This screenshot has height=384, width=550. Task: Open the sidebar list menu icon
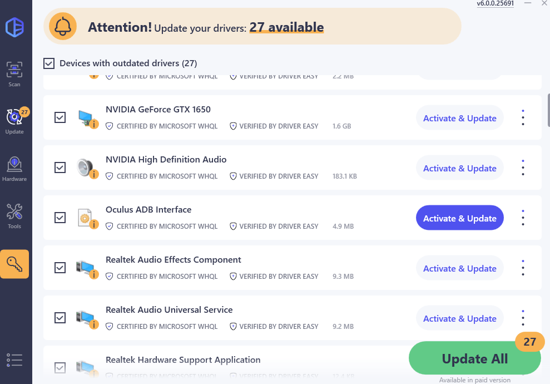(x=14, y=360)
